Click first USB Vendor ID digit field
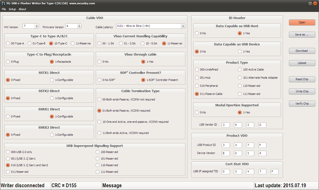Image resolution: width=319 pixels, height=190 pixels. 226,125
